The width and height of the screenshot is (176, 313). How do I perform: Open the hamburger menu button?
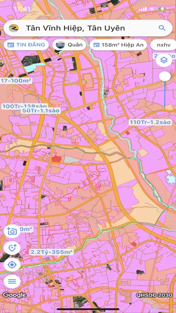[12, 282]
